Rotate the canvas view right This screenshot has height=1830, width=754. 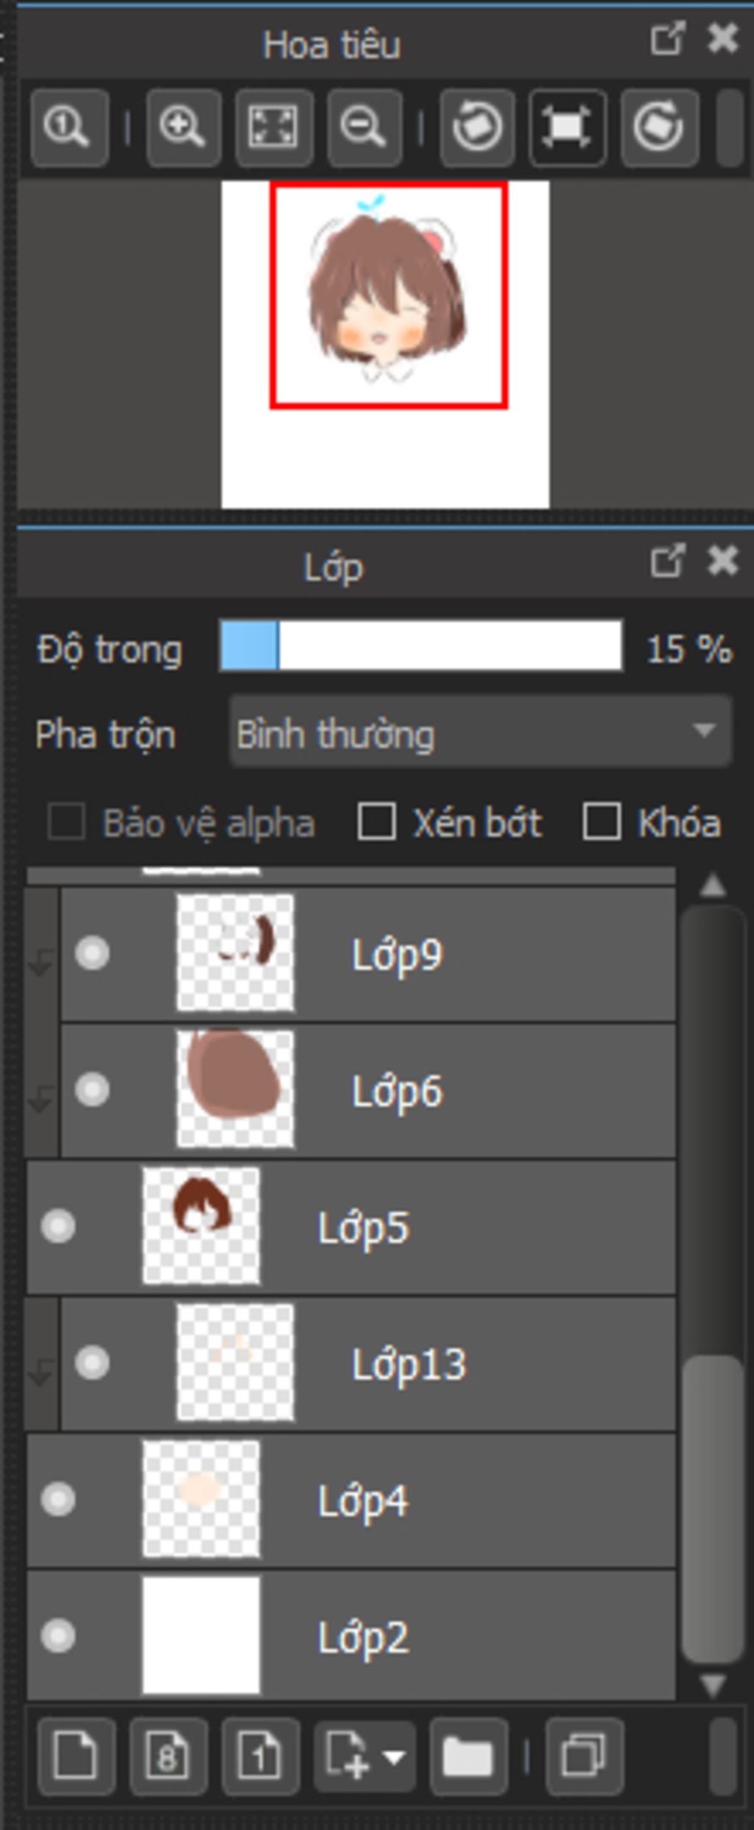coord(659,127)
